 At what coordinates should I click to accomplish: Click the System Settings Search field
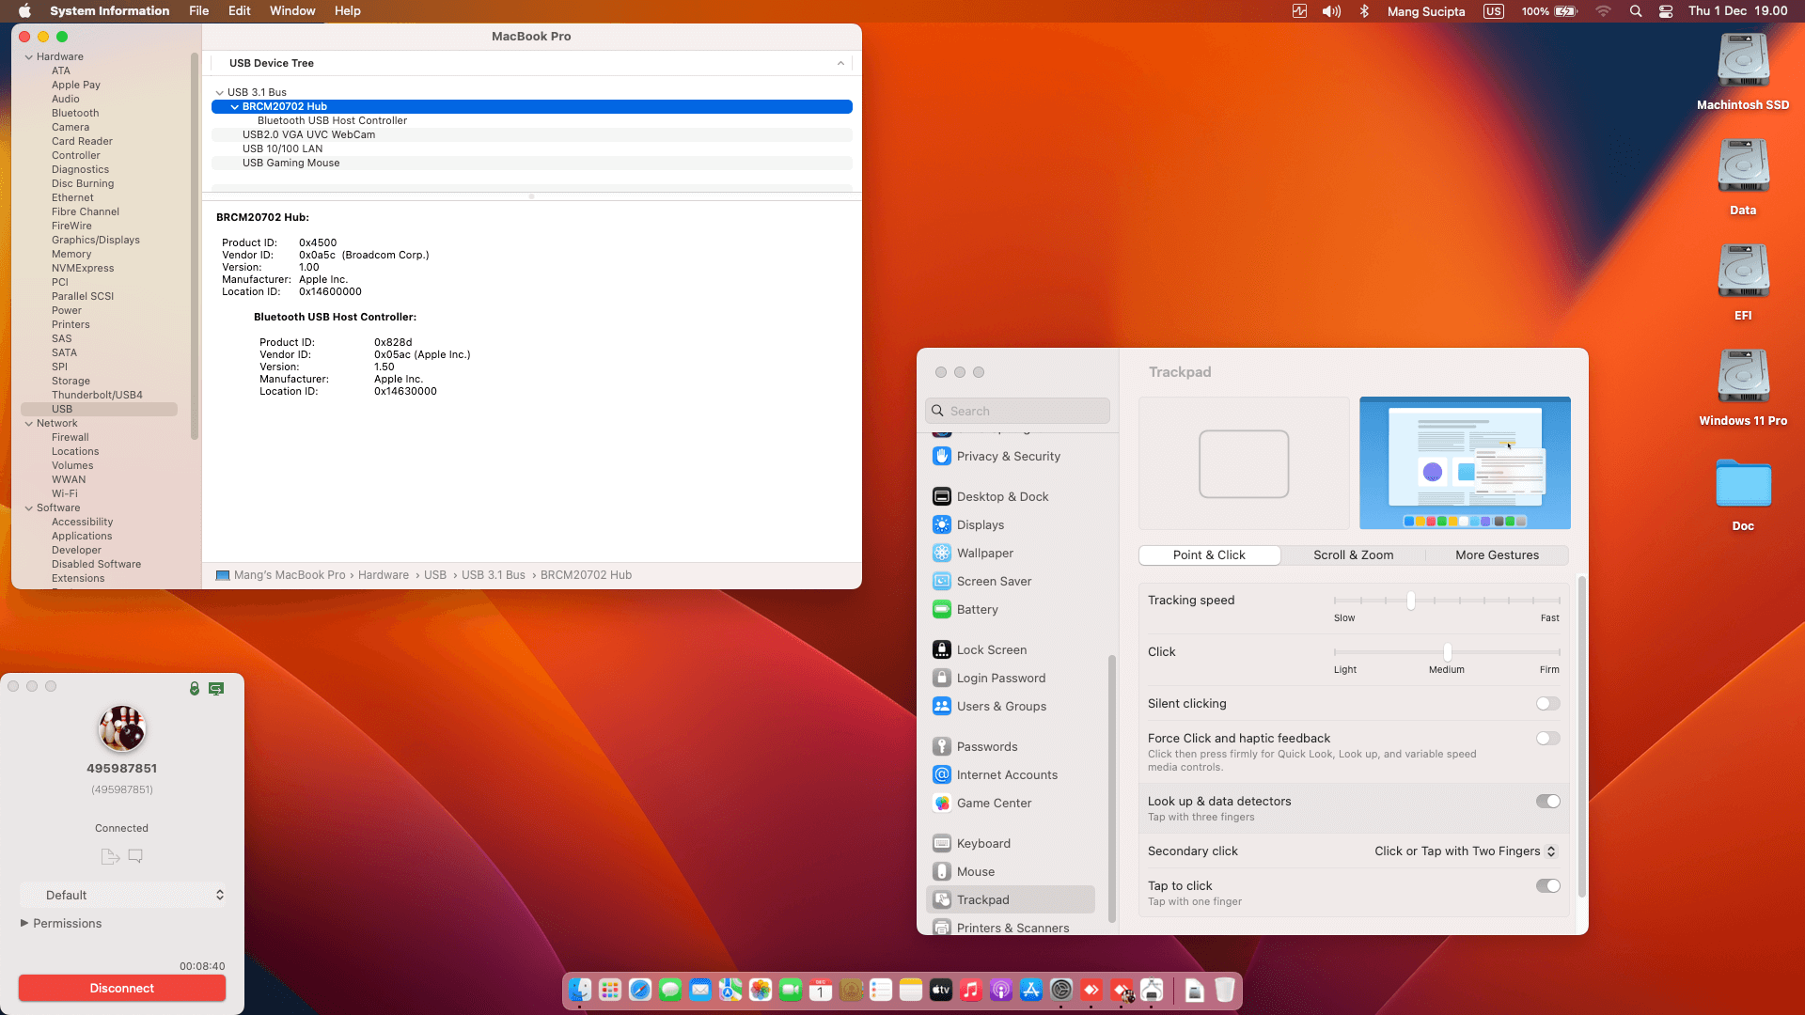point(1017,412)
